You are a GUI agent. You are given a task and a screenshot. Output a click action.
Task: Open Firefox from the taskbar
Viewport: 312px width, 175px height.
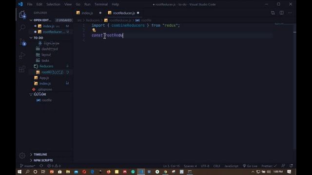(x=108, y=172)
